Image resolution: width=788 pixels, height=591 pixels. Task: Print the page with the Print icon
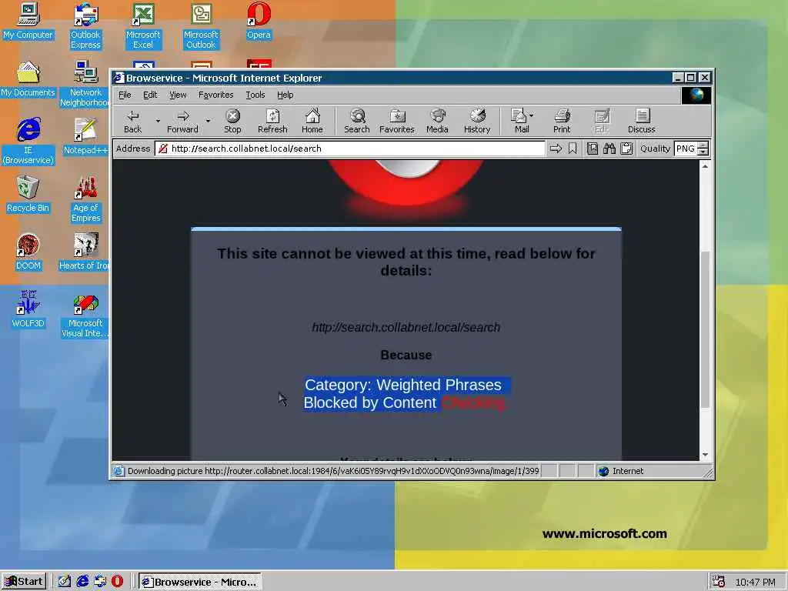[562, 121]
